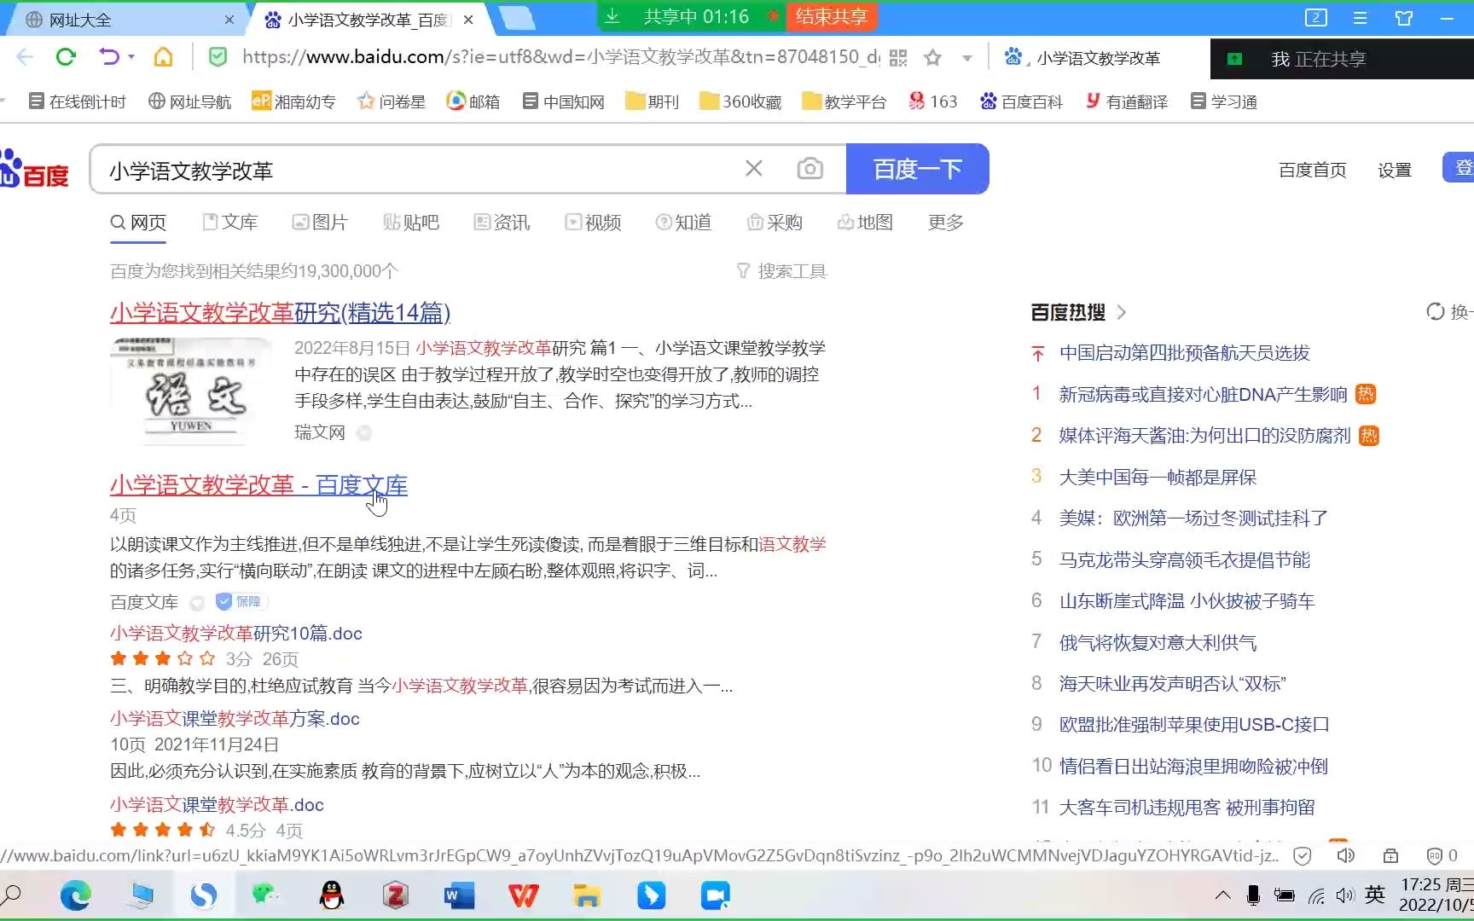Expand 百度热搜 chevron arrow
Screen dimensions: 1474x921
pyautogui.click(x=1121, y=312)
